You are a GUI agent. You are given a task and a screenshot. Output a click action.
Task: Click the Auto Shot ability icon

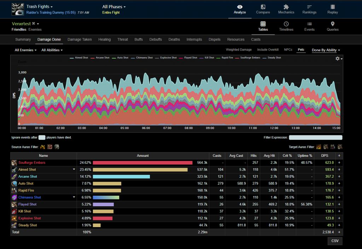(x=14, y=184)
